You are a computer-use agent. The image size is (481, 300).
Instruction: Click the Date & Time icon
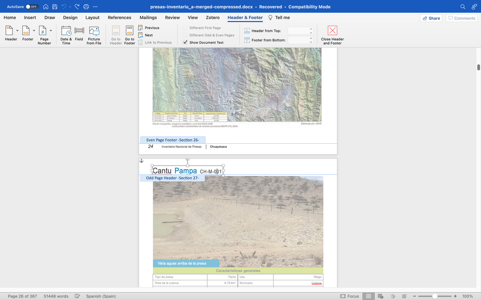(x=66, y=32)
